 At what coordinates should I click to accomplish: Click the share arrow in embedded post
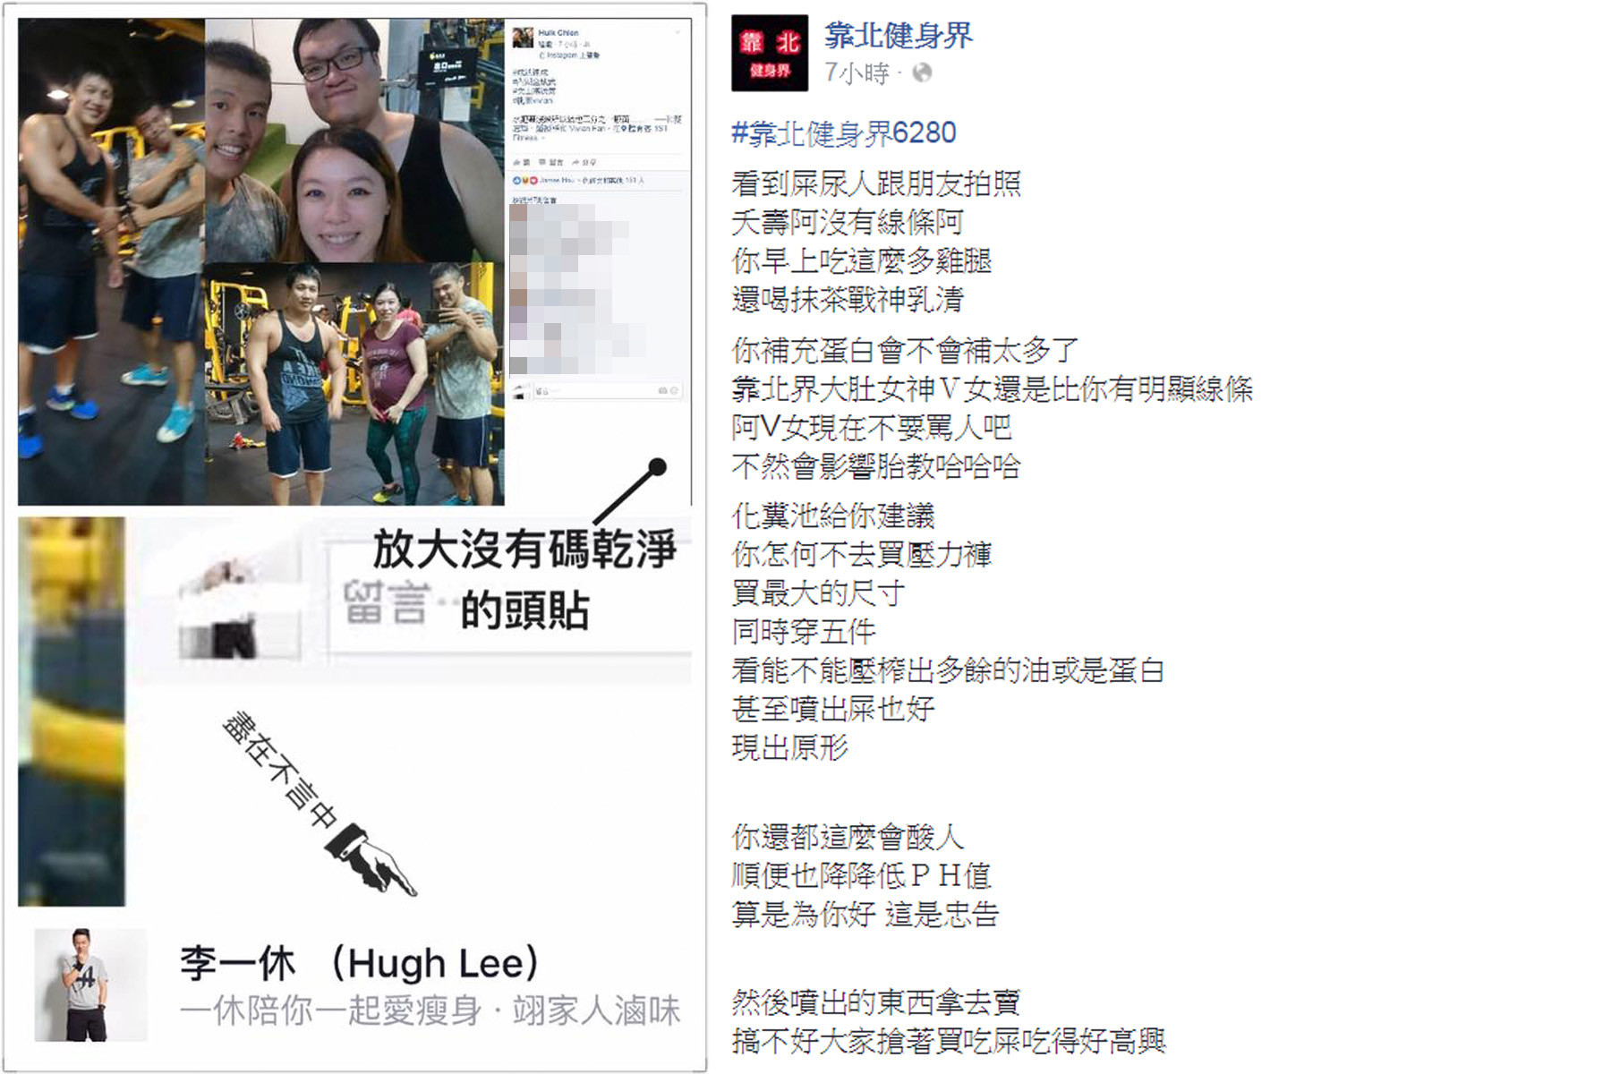(x=584, y=162)
